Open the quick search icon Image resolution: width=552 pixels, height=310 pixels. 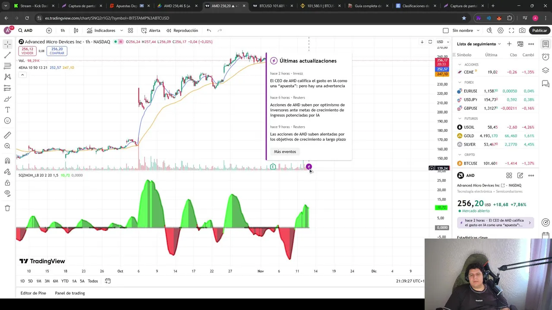[489, 31]
